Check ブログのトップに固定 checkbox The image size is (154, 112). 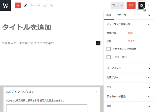108,49
